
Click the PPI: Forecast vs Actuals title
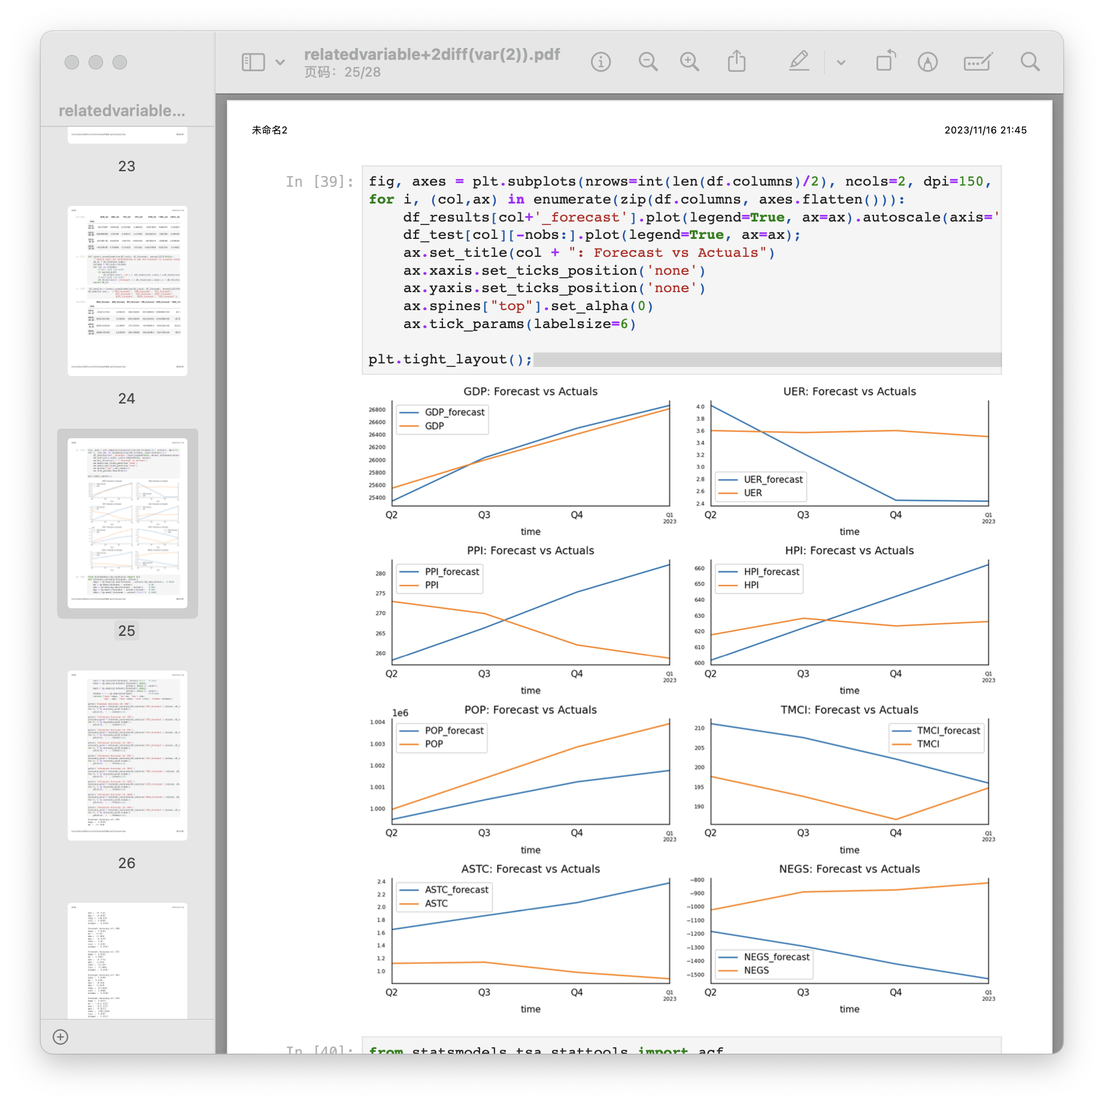[x=530, y=551]
